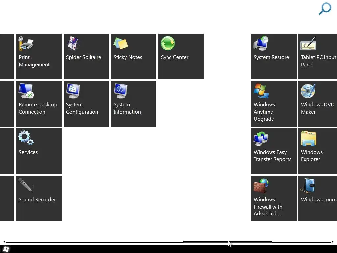Click the "Tablet PC Input Panel" label
The width and height of the screenshot is (337, 253).
tap(319, 61)
